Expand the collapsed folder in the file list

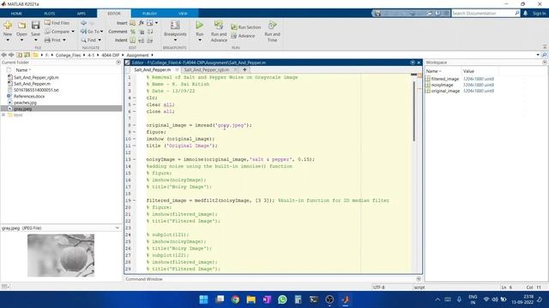click(x=3, y=115)
